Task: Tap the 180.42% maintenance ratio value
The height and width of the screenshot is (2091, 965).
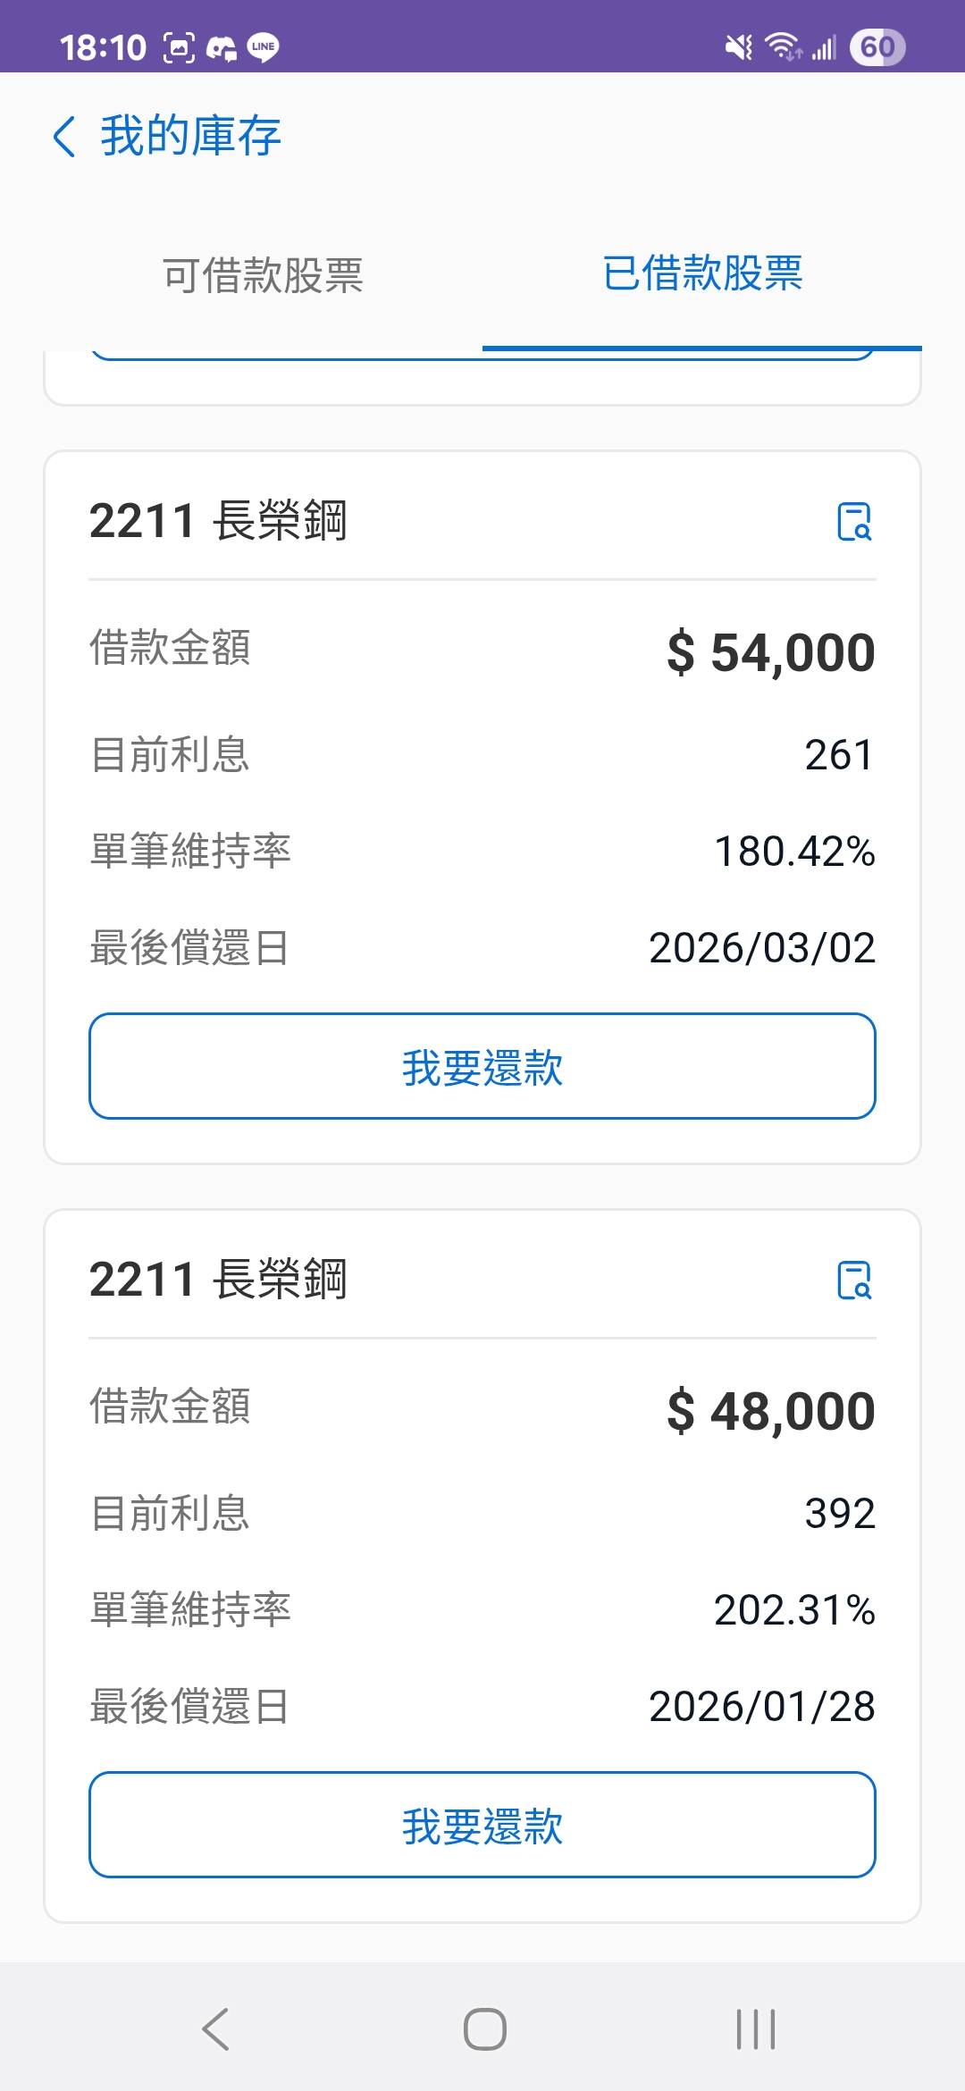Action: coord(794,852)
